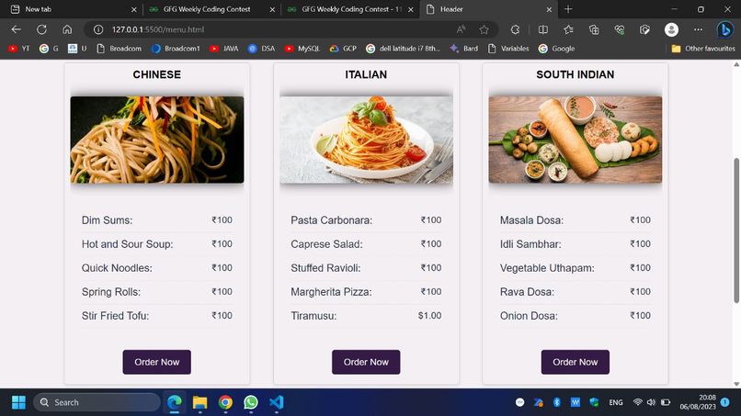Viewport: 741px width, 416px height.
Task: Click Order Now under Italian menu
Action: (366, 362)
